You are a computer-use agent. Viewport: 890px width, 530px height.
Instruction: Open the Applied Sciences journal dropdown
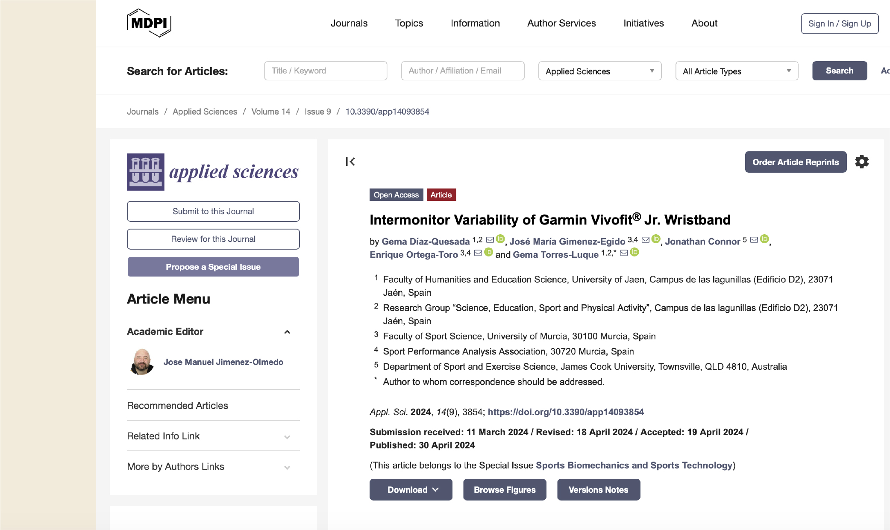pos(600,71)
